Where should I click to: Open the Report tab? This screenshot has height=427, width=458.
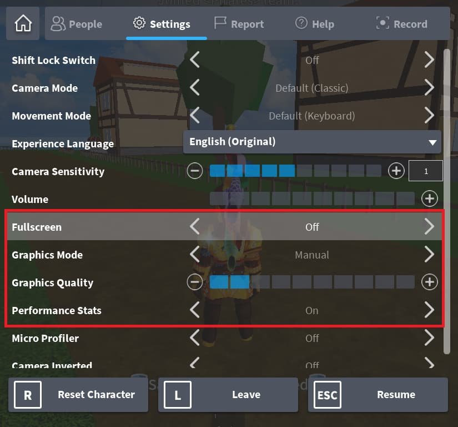click(x=239, y=24)
